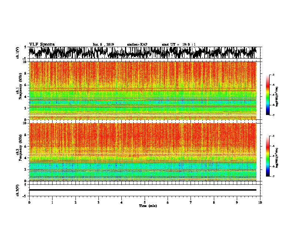
Task: Click the flat black ch.3 voltage trace
Action: (143, 190)
